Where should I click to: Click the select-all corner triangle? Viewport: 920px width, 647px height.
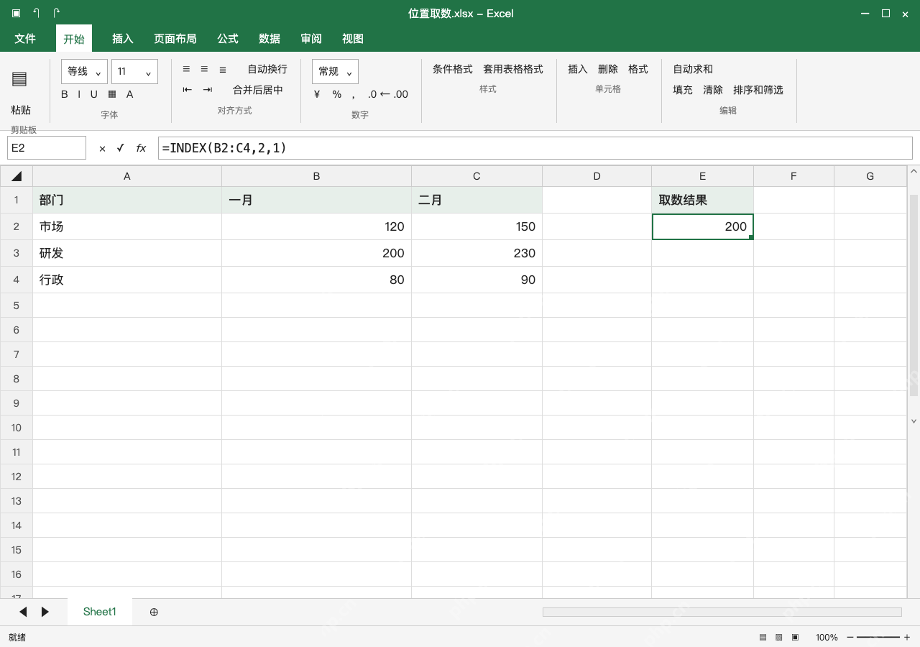pyautogui.click(x=17, y=176)
